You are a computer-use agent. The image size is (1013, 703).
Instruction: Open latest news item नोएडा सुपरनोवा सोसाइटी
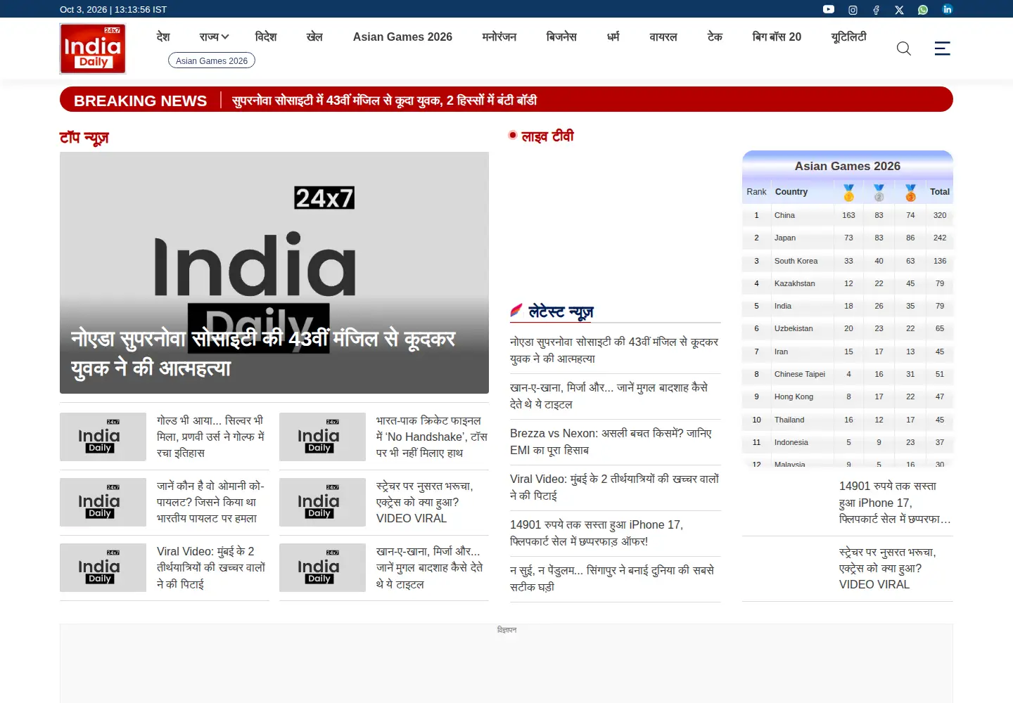[614, 350]
